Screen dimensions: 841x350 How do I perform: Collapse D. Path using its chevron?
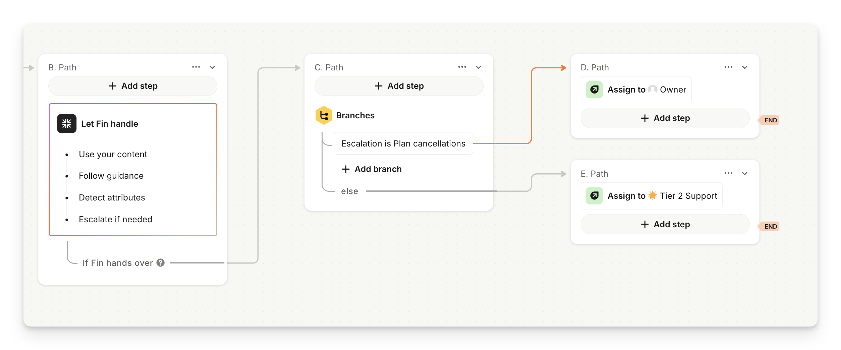tap(744, 67)
